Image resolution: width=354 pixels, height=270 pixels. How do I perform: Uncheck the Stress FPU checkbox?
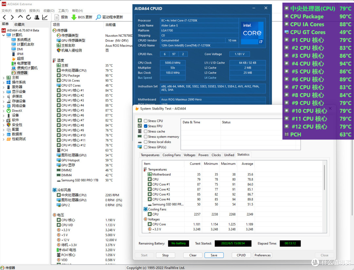(146, 126)
